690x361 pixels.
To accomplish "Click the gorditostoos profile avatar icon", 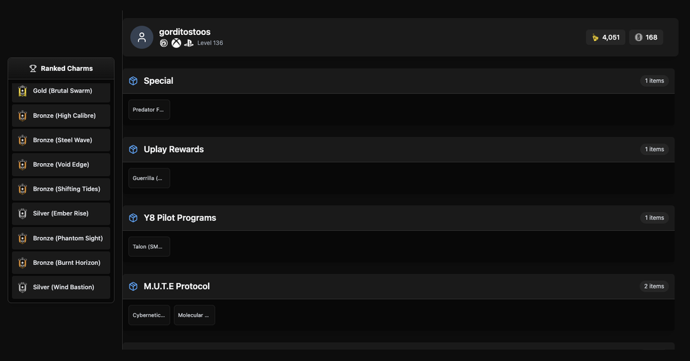I will [x=142, y=38].
